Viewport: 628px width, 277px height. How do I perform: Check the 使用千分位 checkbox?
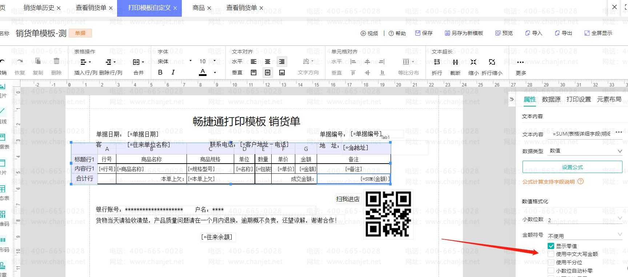[x=551, y=262]
